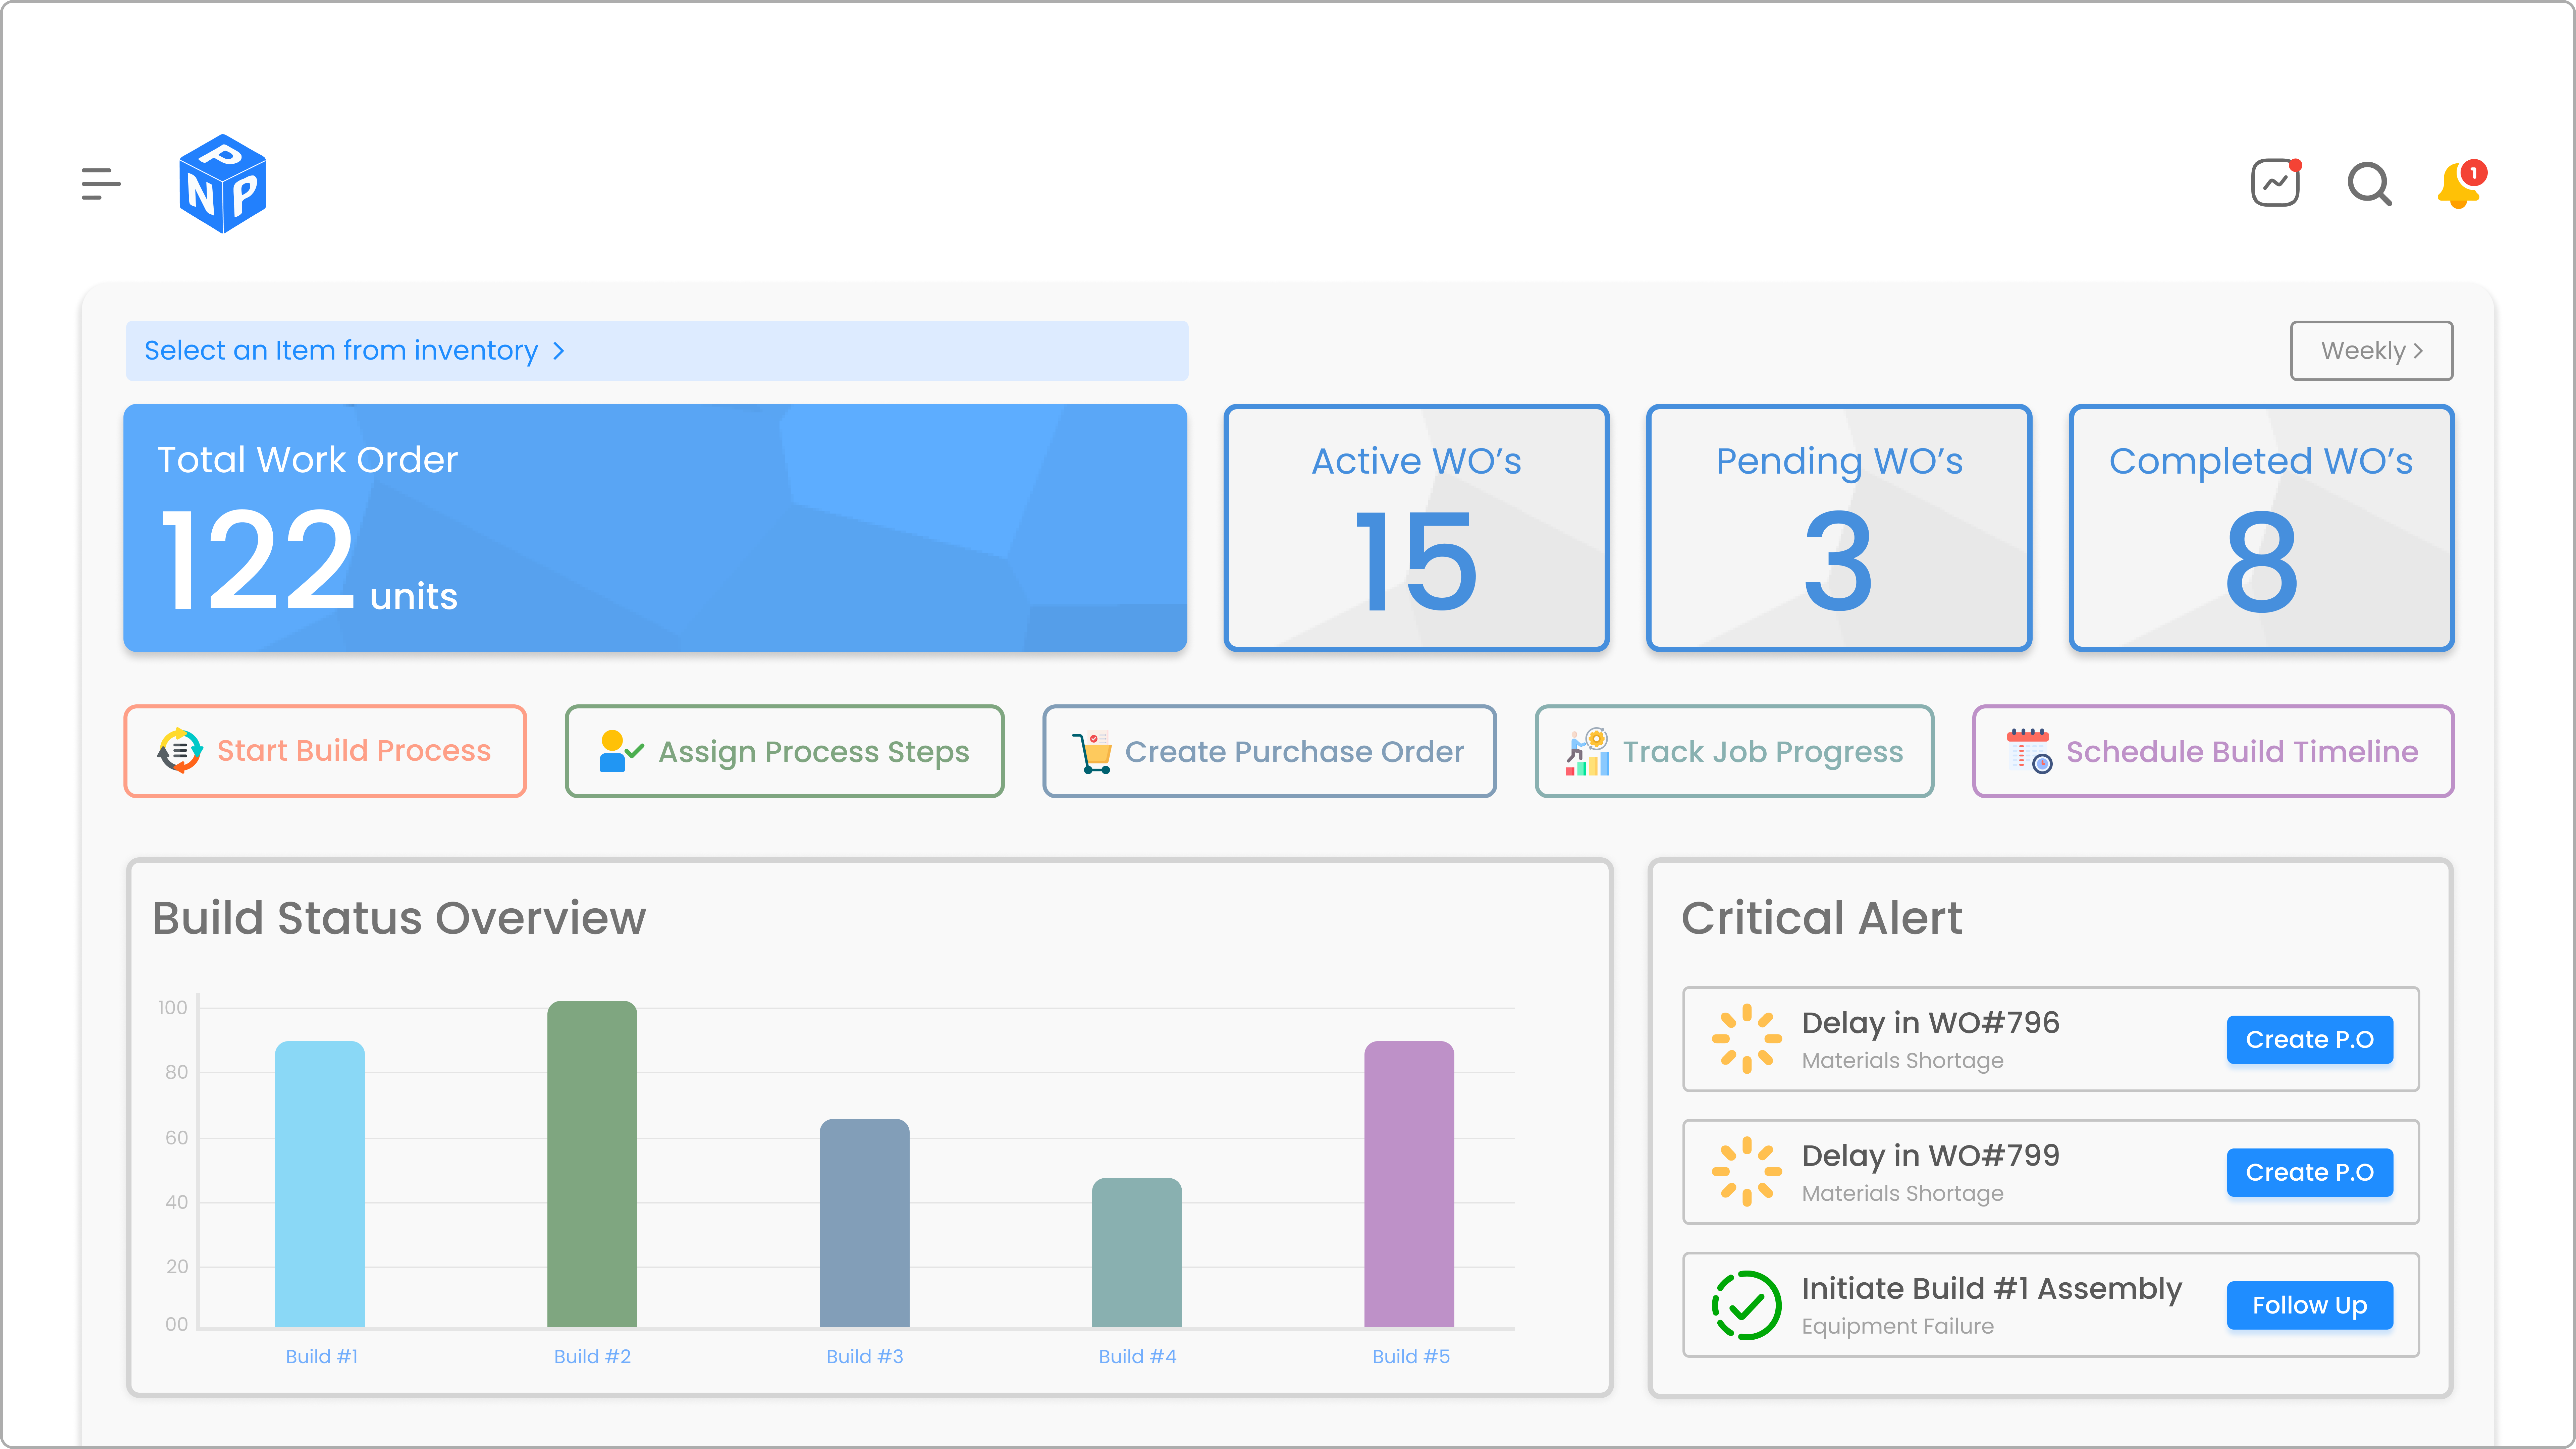
Task: Expand the Weekly period dropdown
Action: pyautogui.click(x=2371, y=351)
